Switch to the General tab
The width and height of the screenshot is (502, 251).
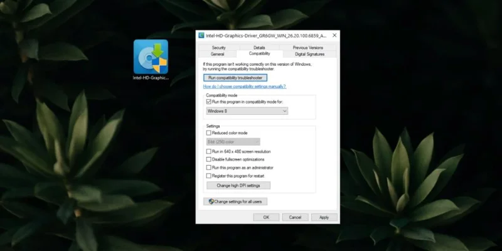[x=217, y=54]
